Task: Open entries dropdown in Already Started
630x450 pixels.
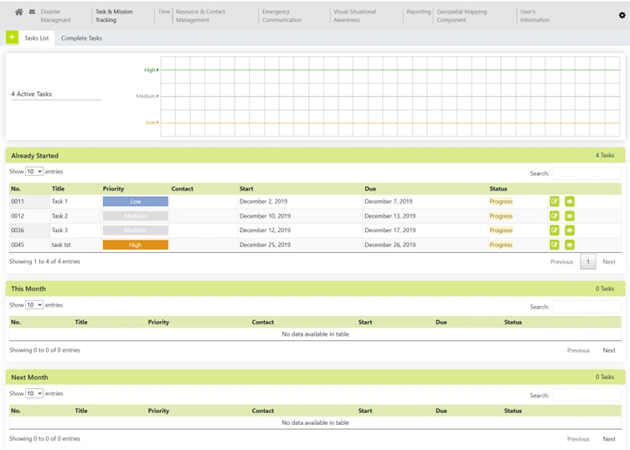Action: [x=34, y=172]
